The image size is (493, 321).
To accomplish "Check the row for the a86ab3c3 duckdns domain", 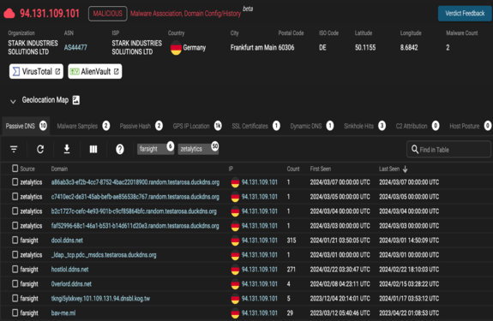I will click(x=15, y=182).
